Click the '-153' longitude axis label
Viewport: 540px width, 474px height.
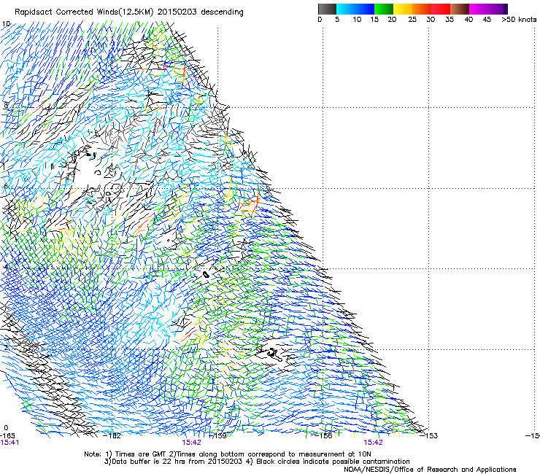pyautogui.click(x=429, y=436)
